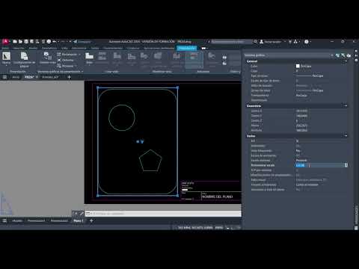The image size is (359, 269).
Task: Open the Presentación panel dropdown label
Action: coord(17,72)
